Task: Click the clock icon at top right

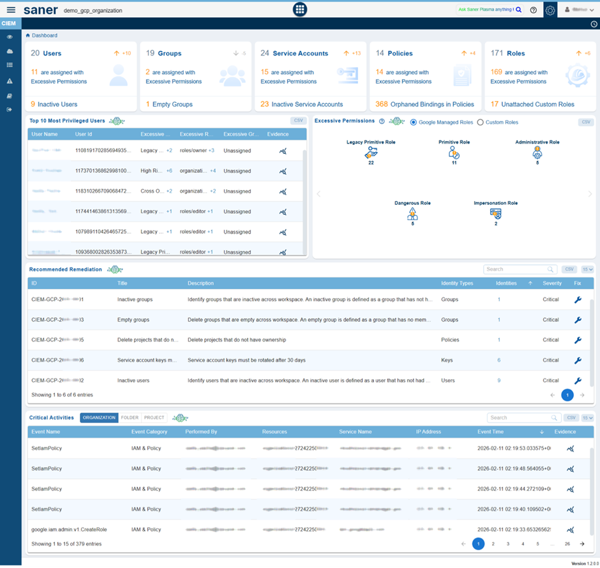Action: 594,24
